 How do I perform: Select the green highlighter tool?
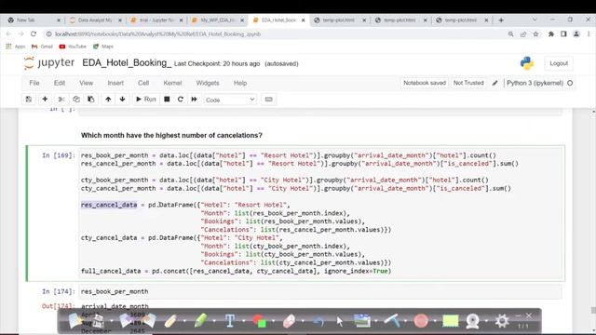coord(201,320)
